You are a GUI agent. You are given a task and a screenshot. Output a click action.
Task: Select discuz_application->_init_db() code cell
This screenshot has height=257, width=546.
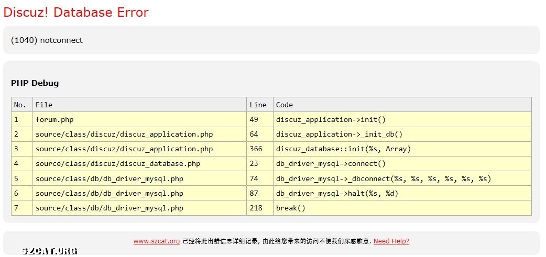click(x=402, y=134)
